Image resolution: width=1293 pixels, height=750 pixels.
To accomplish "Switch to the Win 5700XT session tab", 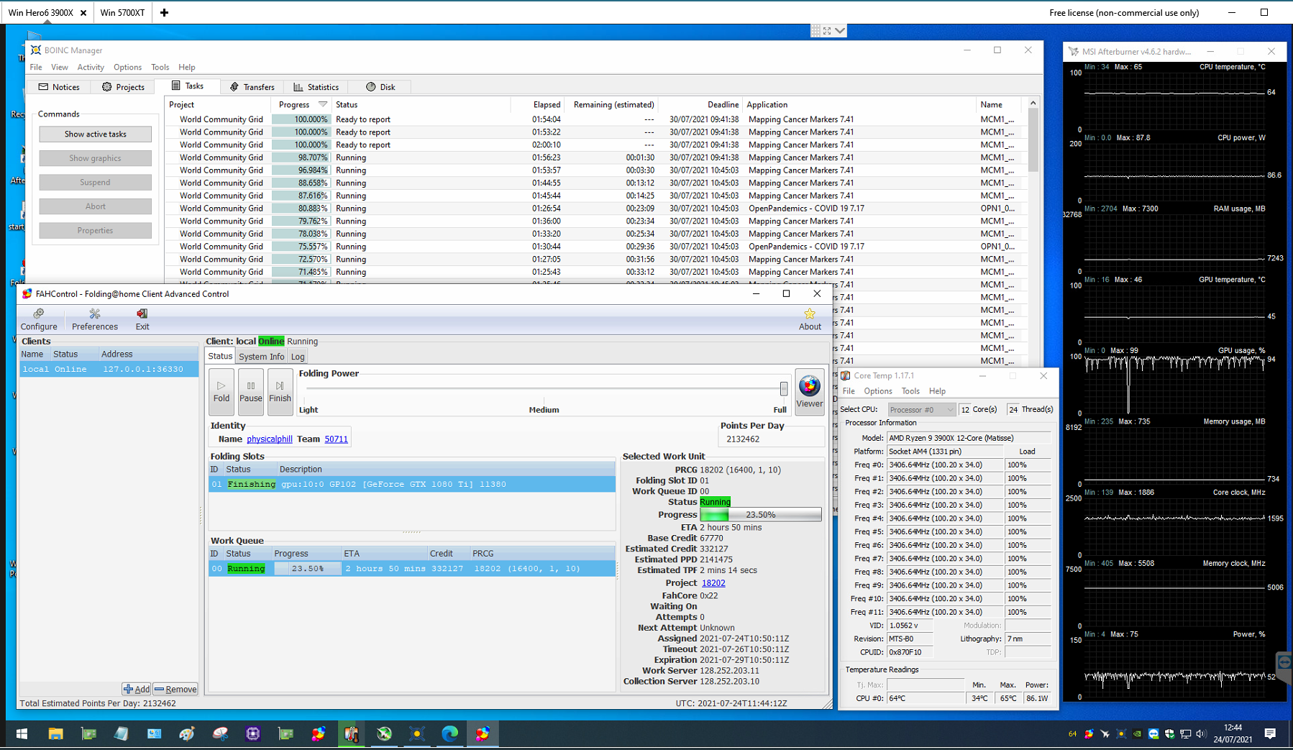I will tap(122, 12).
